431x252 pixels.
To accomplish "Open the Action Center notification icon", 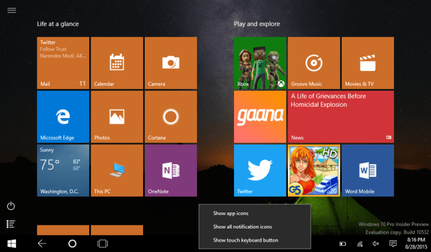I will pos(393,243).
